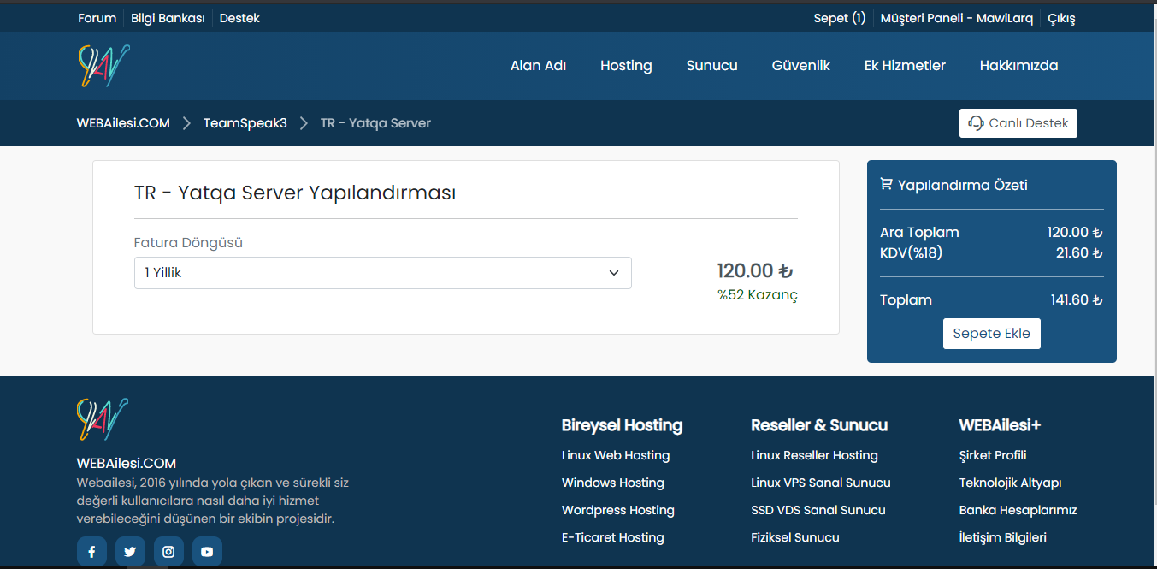Click TR - Yatqa Server Yapılandırması heading
Screen dimensions: 1157x569
pos(295,193)
